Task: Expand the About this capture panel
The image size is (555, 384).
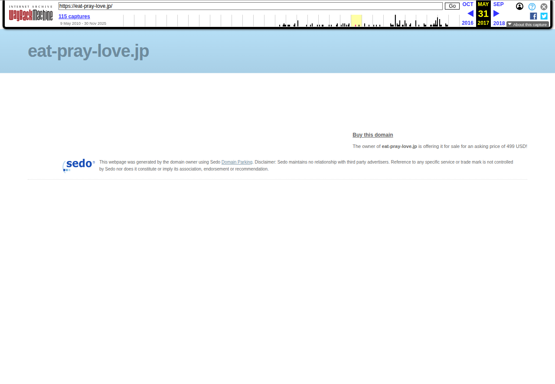Action: point(527,24)
